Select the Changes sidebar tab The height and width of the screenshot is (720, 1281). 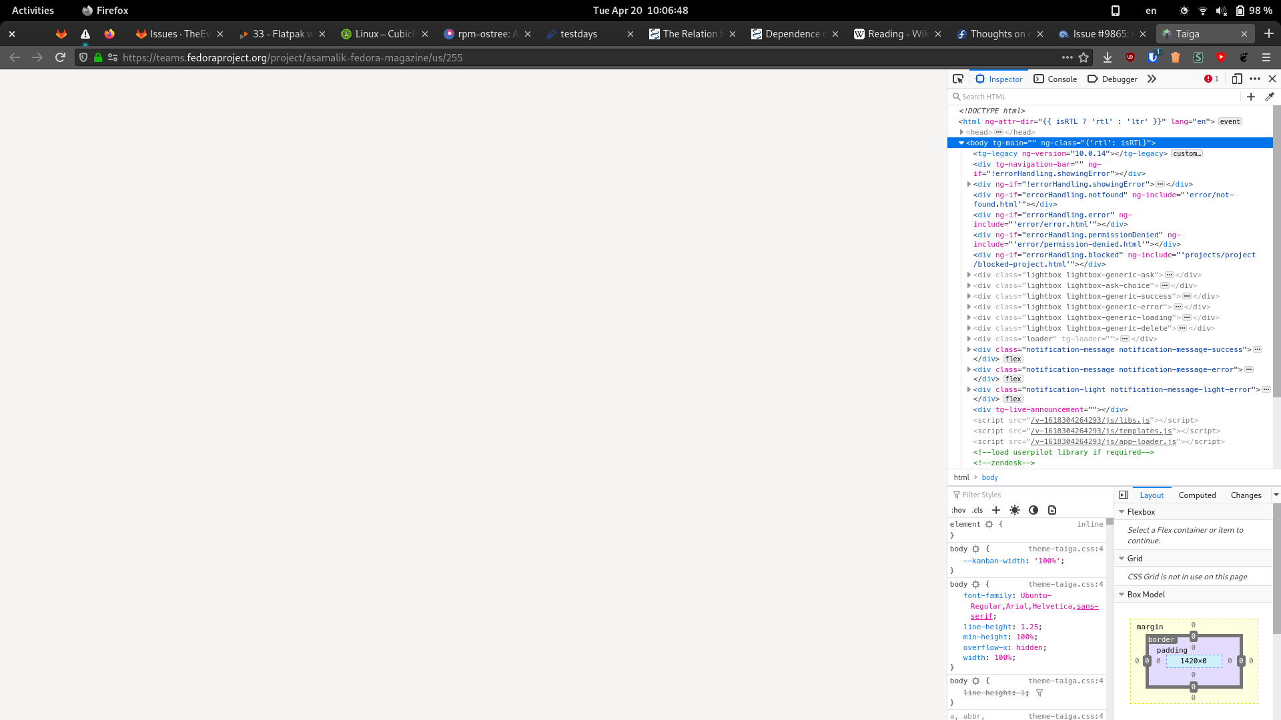[1246, 495]
